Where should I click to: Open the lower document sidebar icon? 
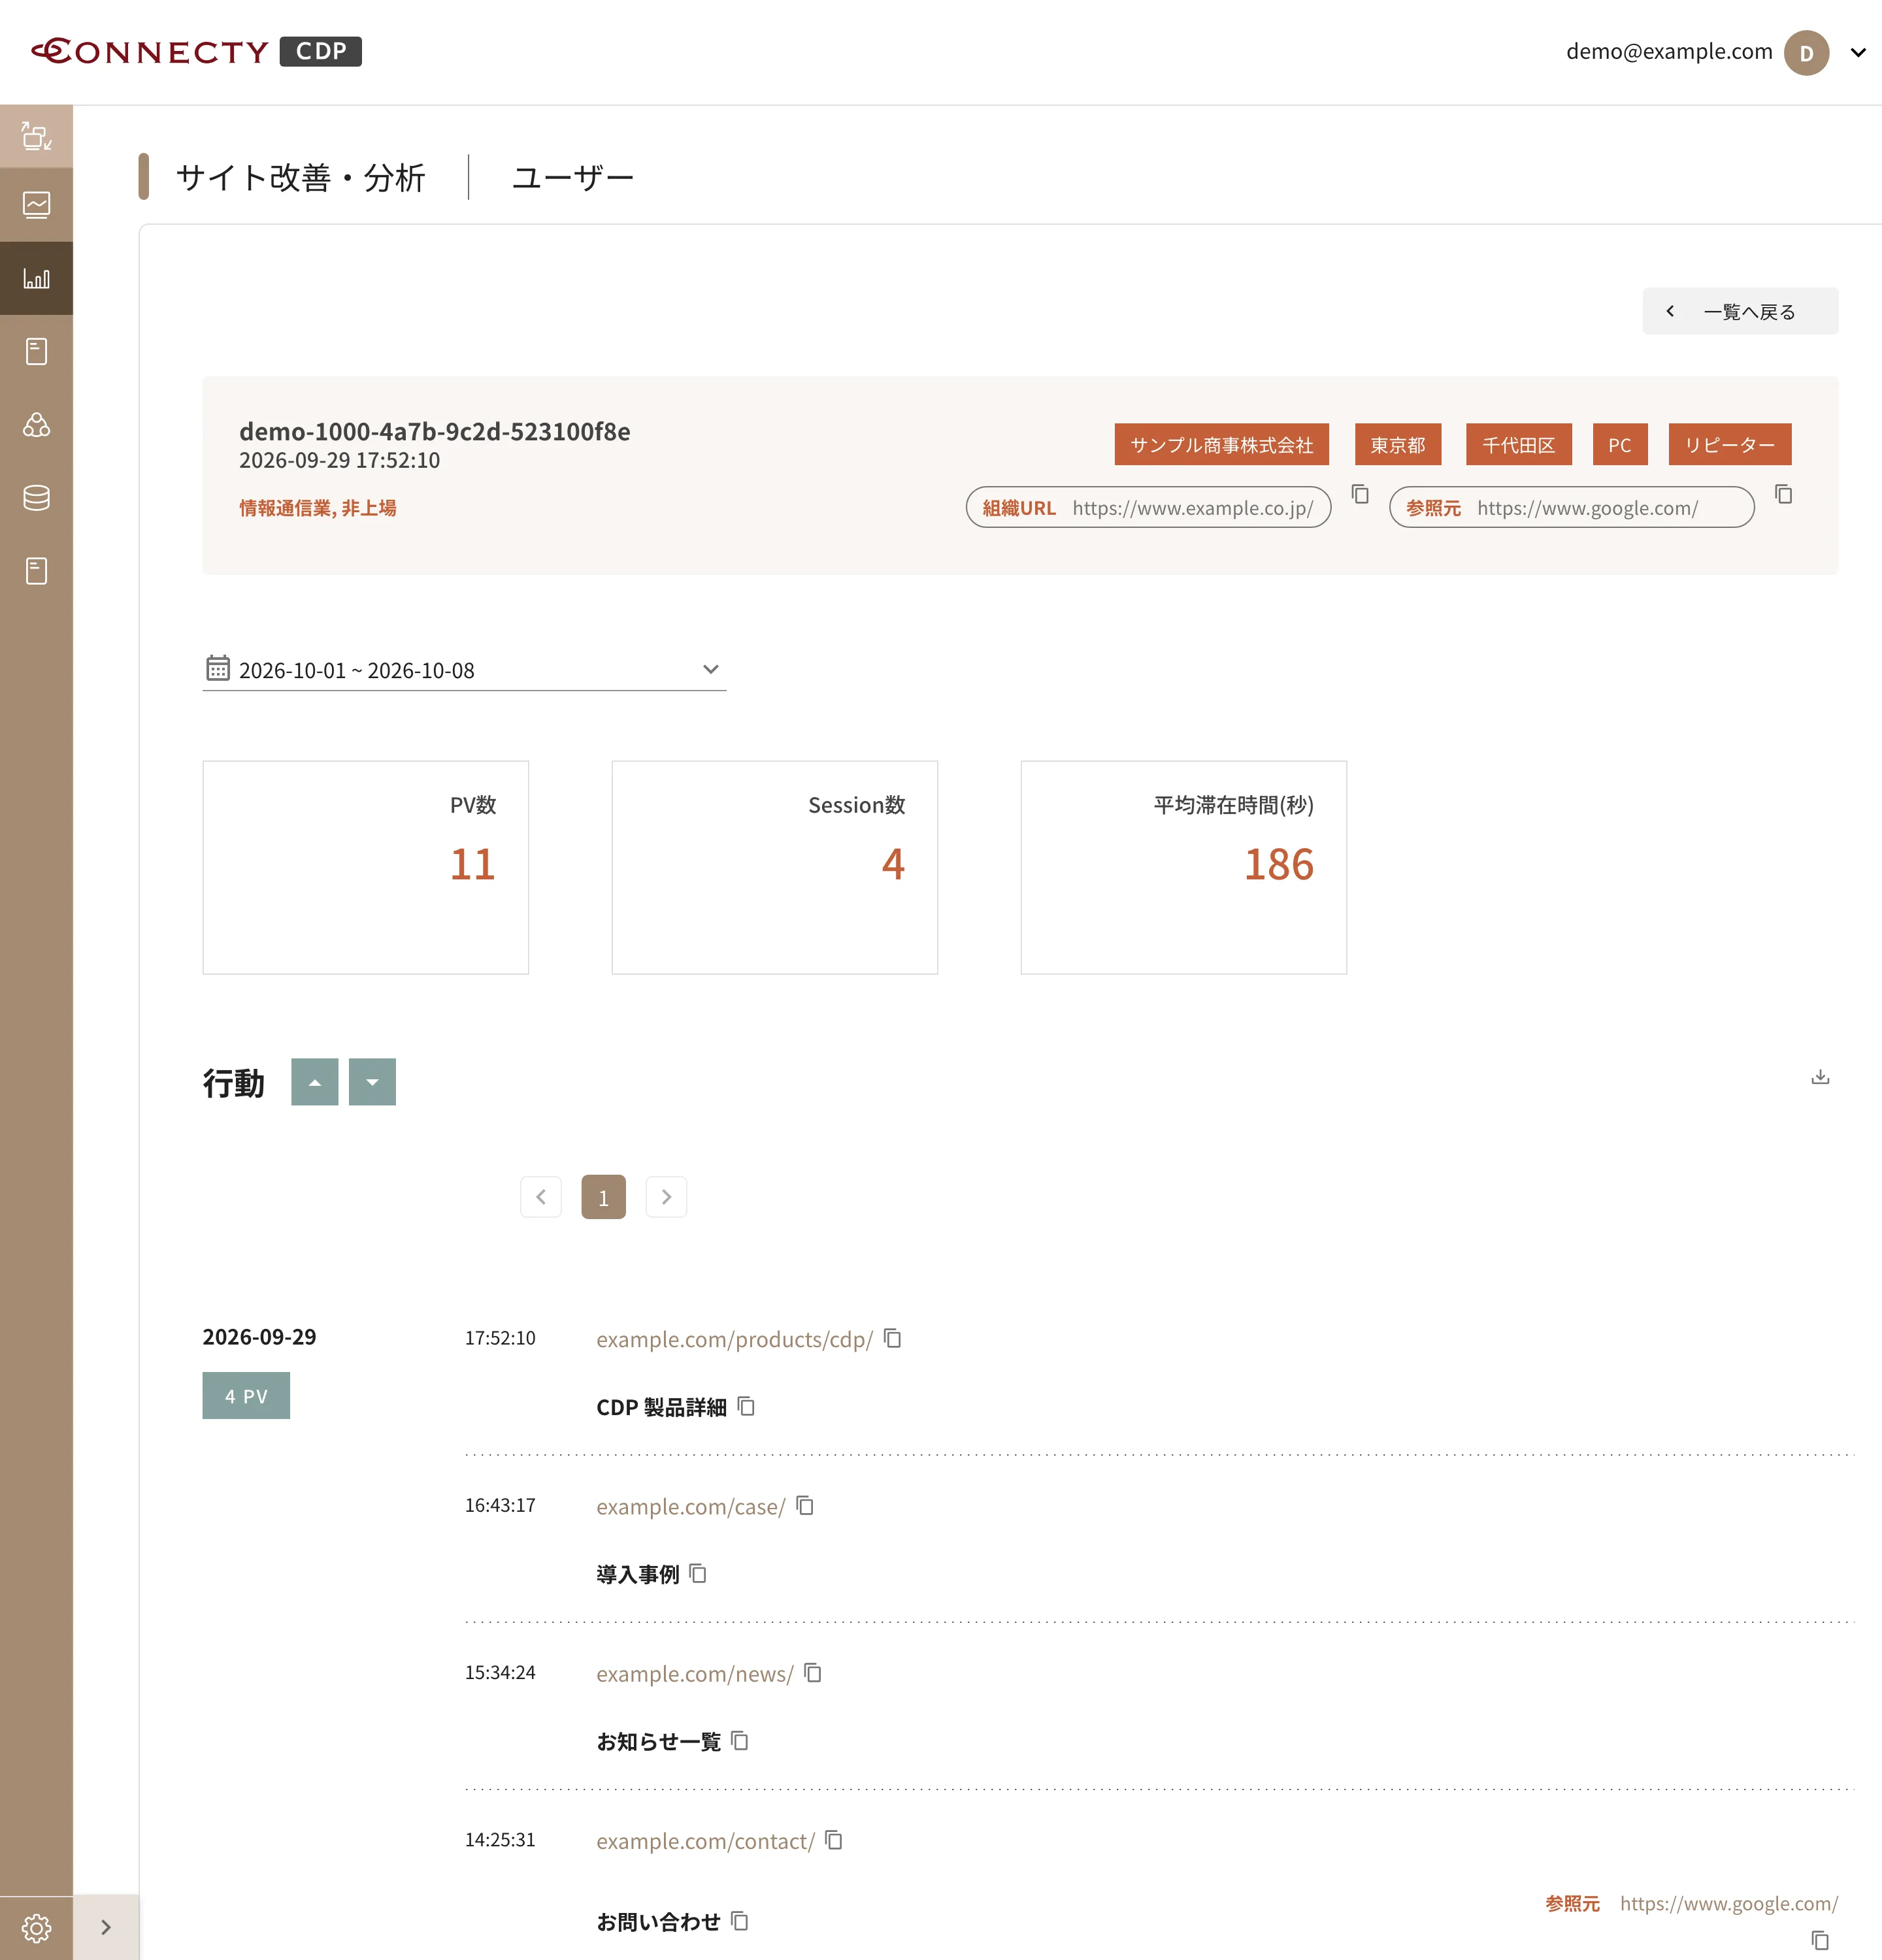pyautogui.click(x=36, y=571)
